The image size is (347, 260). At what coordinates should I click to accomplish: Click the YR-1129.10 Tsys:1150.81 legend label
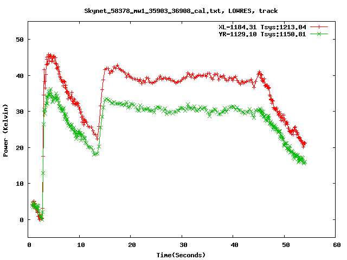tap(262, 34)
